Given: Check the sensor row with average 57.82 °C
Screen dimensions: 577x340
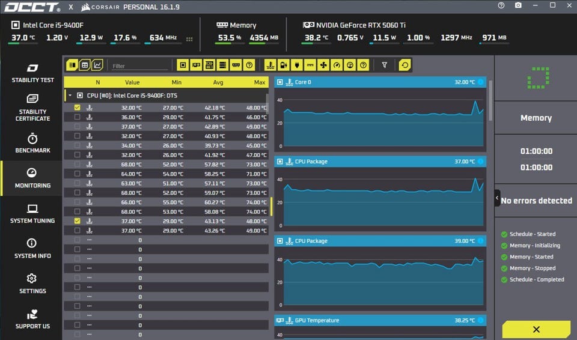Looking at the screenshot, I should [77, 165].
